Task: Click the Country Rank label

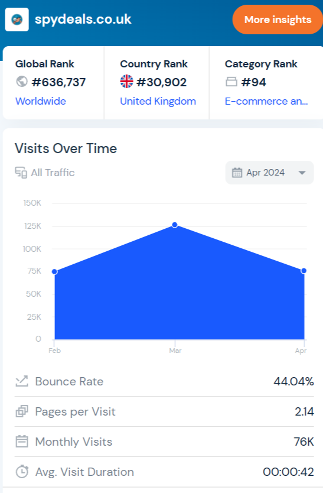Action: point(154,64)
